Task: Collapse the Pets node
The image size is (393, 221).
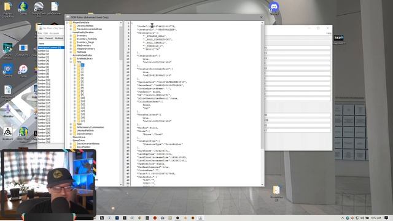Action: pos(71,61)
